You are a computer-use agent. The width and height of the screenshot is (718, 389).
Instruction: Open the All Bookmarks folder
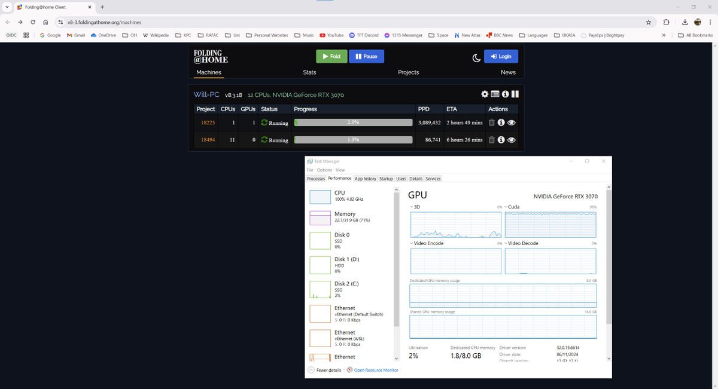(x=695, y=35)
